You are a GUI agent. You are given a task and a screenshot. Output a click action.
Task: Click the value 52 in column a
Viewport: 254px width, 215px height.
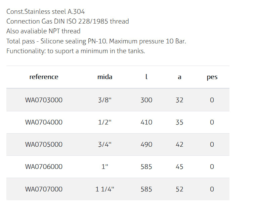(179, 189)
